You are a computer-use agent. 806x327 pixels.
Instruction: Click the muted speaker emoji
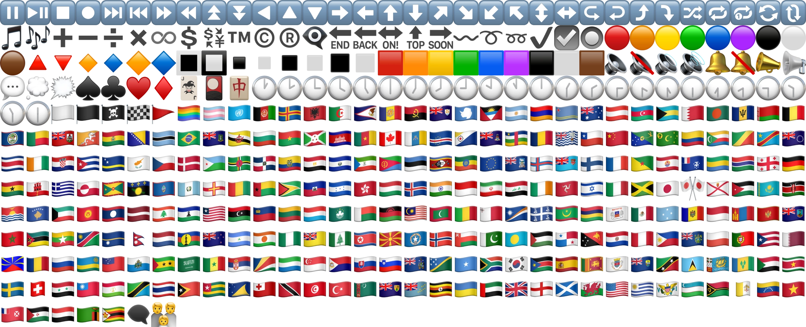click(642, 63)
